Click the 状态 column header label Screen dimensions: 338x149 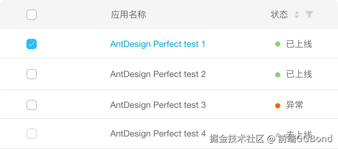click(x=279, y=15)
